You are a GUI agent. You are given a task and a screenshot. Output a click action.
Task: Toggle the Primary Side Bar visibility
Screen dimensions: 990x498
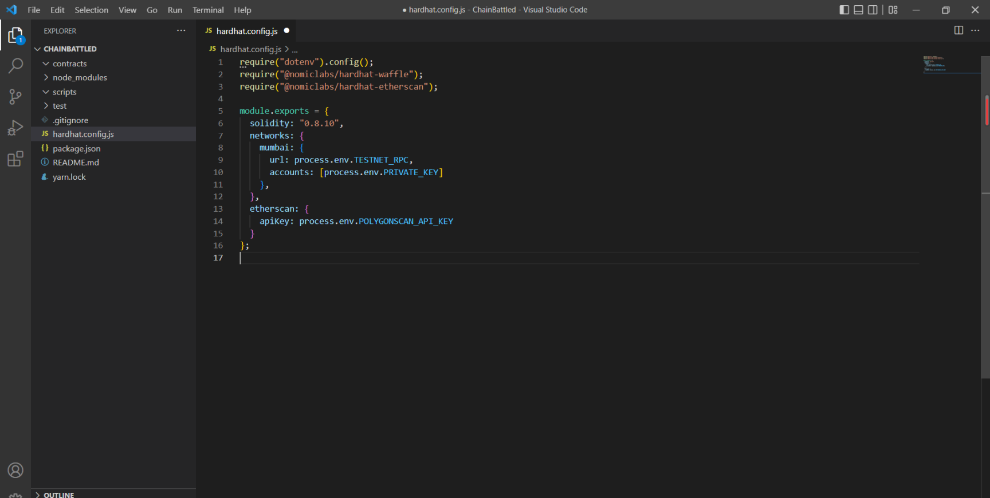[x=844, y=10]
